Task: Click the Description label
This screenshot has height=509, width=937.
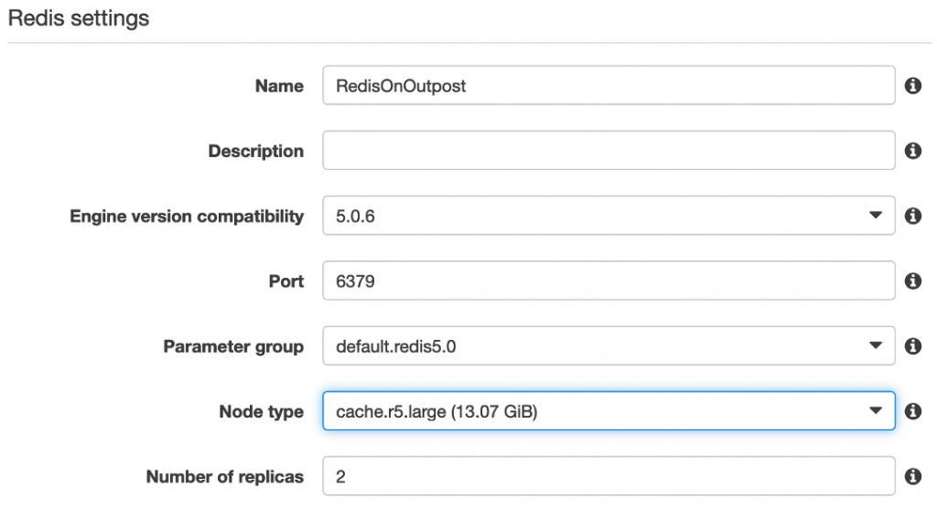Action: 256,151
